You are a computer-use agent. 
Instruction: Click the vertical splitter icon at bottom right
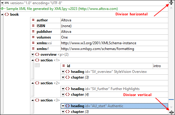point(171,112)
